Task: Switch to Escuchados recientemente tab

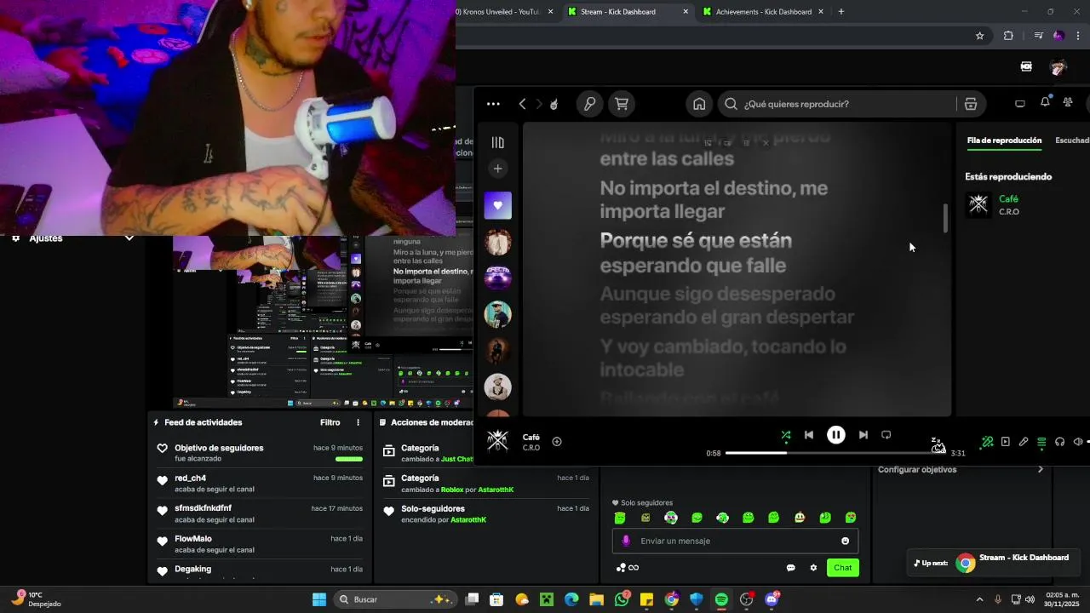Action: [x=1072, y=140]
